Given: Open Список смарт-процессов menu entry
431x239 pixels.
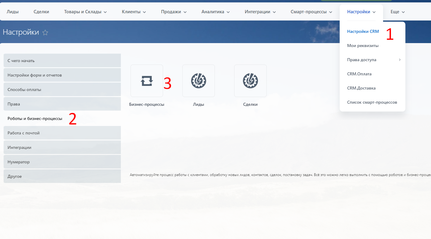Looking at the screenshot, I should click(x=372, y=102).
